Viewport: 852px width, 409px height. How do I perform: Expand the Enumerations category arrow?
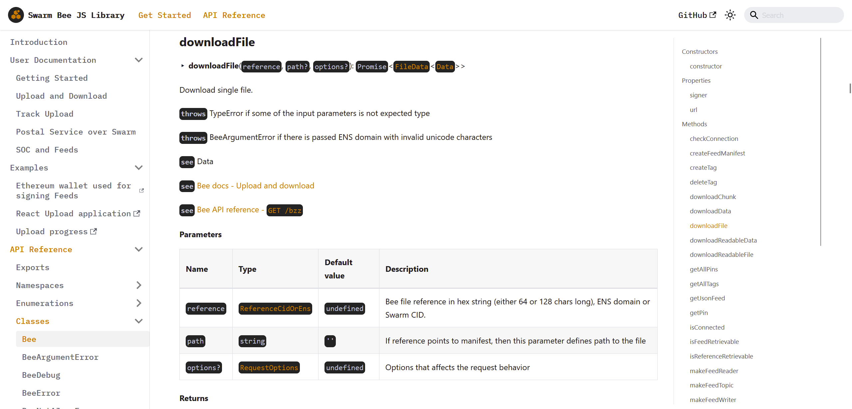139,303
